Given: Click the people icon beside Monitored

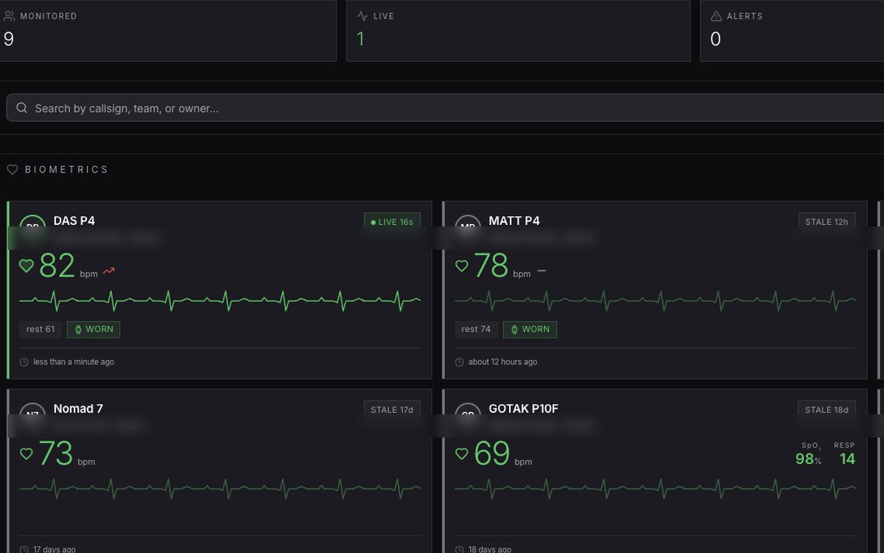Looking at the screenshot, I should [9, 15].
